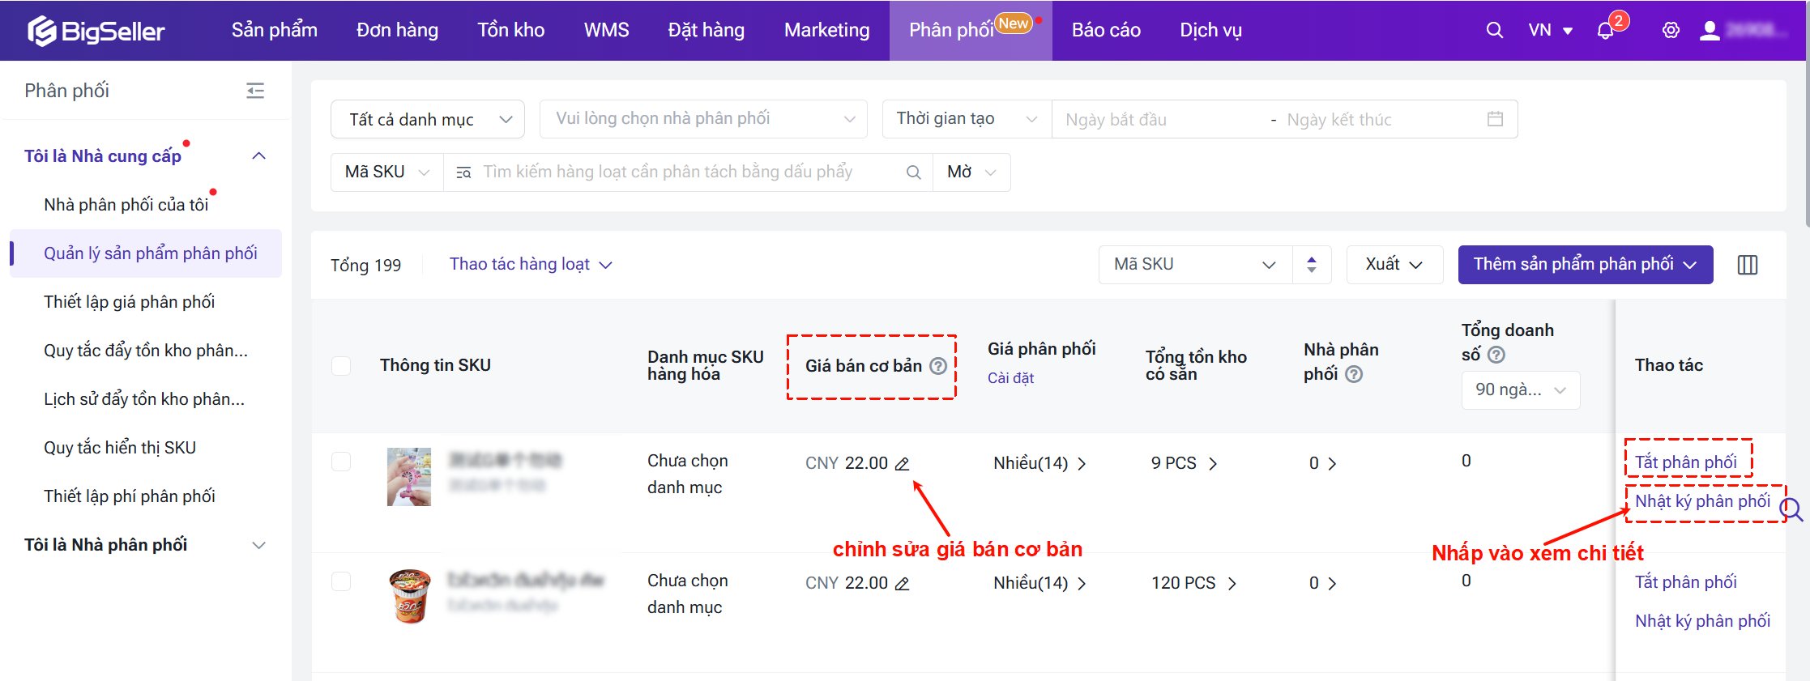Open the column settings icon
Viewport: 1810px width, 681px height.
pyautogui.click(x=1748, y=265)
